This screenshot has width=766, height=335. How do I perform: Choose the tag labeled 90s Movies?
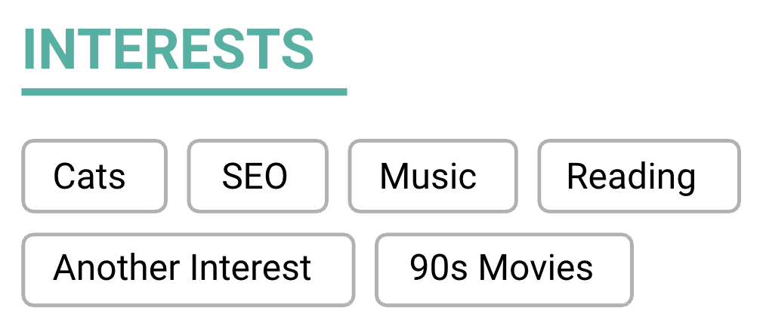503,269
